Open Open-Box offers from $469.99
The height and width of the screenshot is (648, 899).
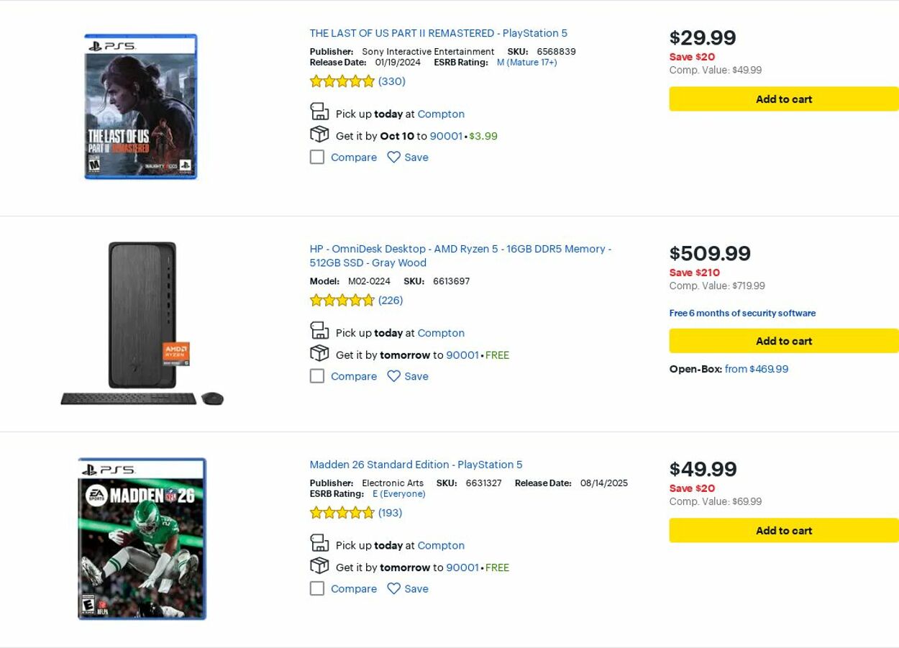(756, 369)
